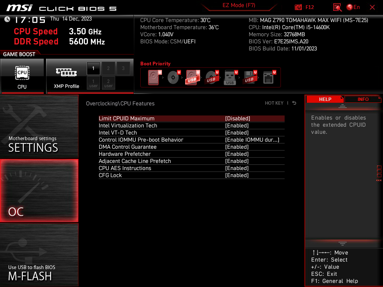
Task: Select the CFG Lock row label
Action: coord(110,175)
